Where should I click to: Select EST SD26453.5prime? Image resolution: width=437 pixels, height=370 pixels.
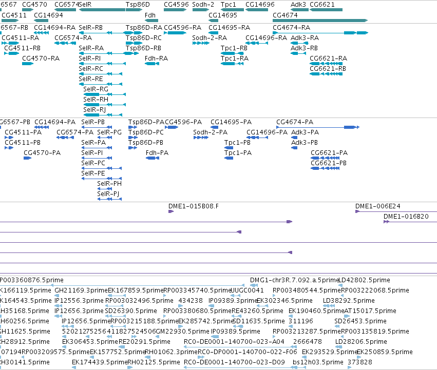[360, 322]
